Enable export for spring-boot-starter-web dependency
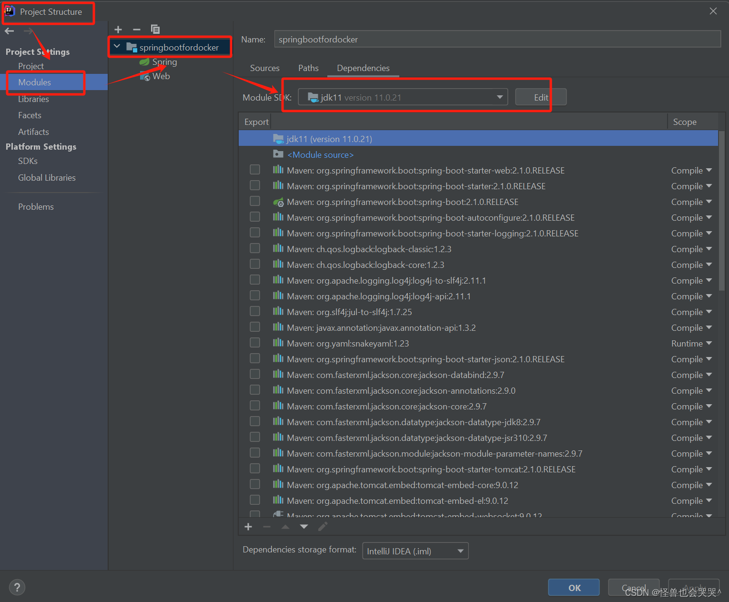Image resolution: width=729 pixels, height=602 pixels. (x=255, y=169)
